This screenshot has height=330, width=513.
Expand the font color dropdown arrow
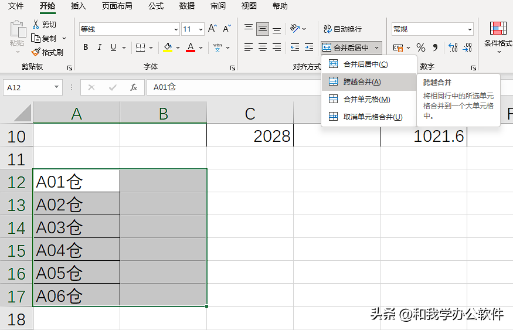coord(201,47)
